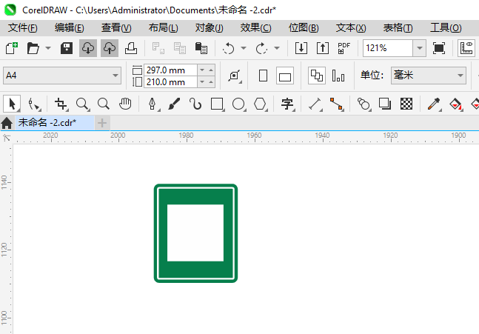Open the 查看(V) menu

click(x=116, y=28)
